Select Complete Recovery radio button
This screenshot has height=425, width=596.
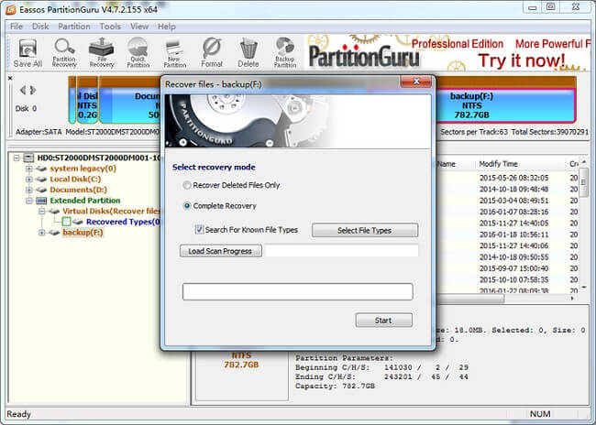[x=187, y=206]
